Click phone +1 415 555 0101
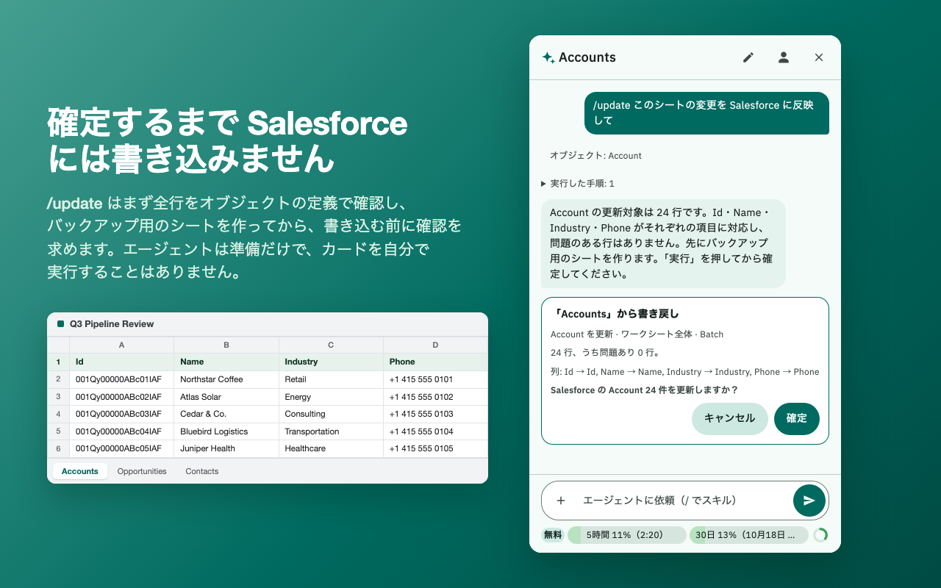The height and width of the screenshot is (588, 941). [x=435, y=379]
